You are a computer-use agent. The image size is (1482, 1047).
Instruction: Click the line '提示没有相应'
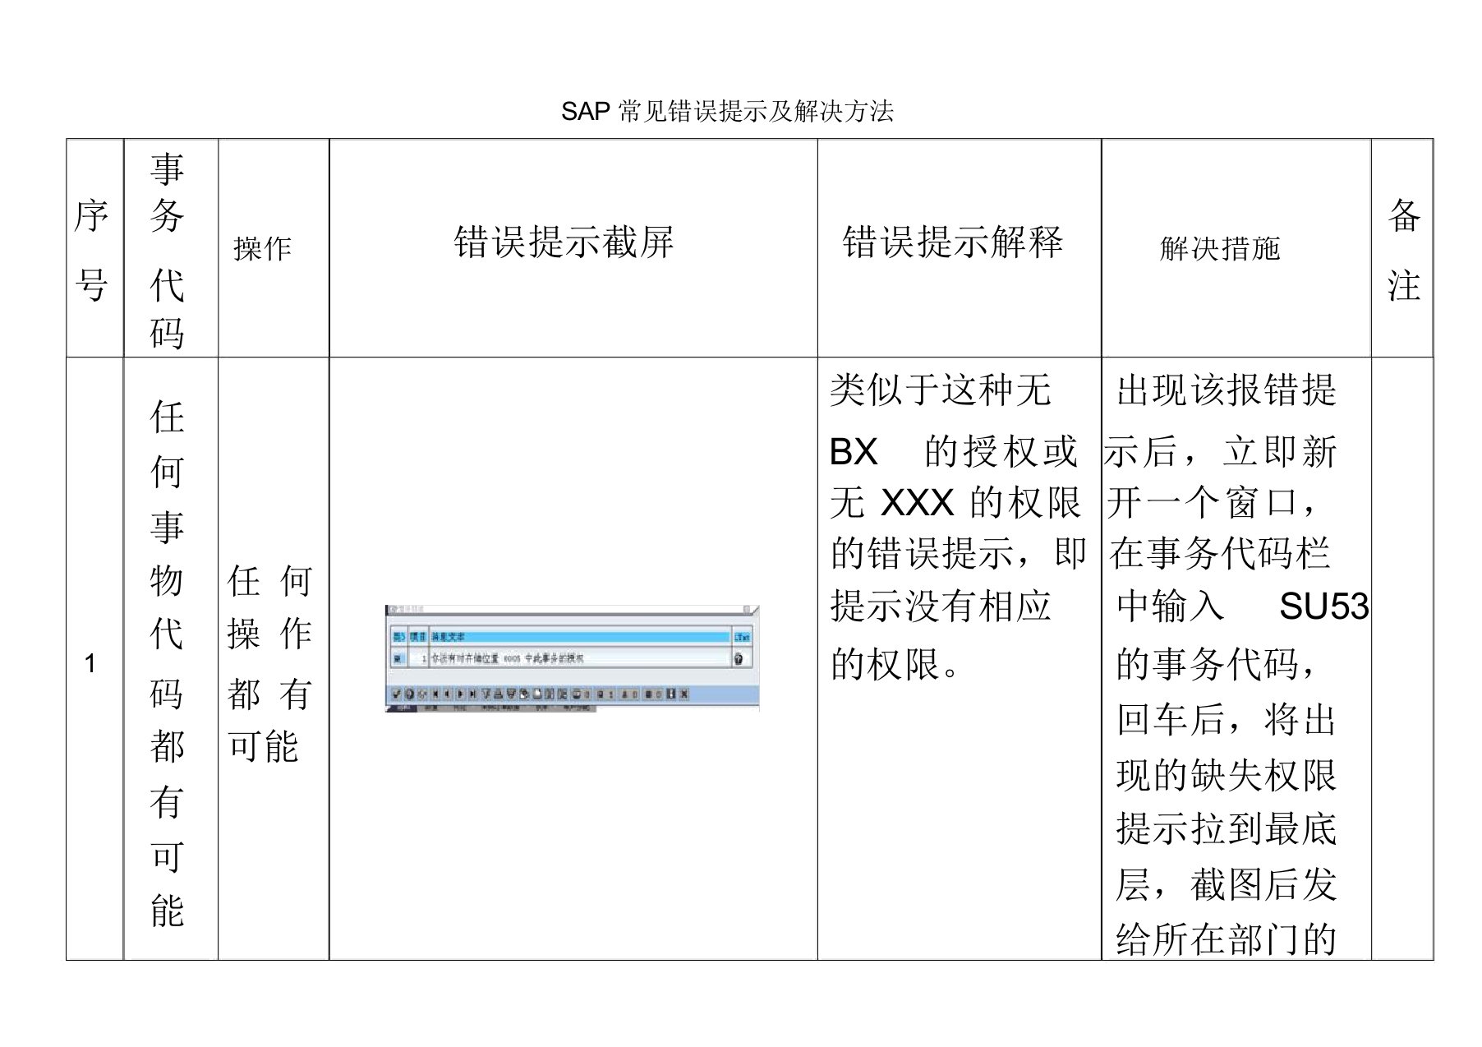click(x=941, y=606)
